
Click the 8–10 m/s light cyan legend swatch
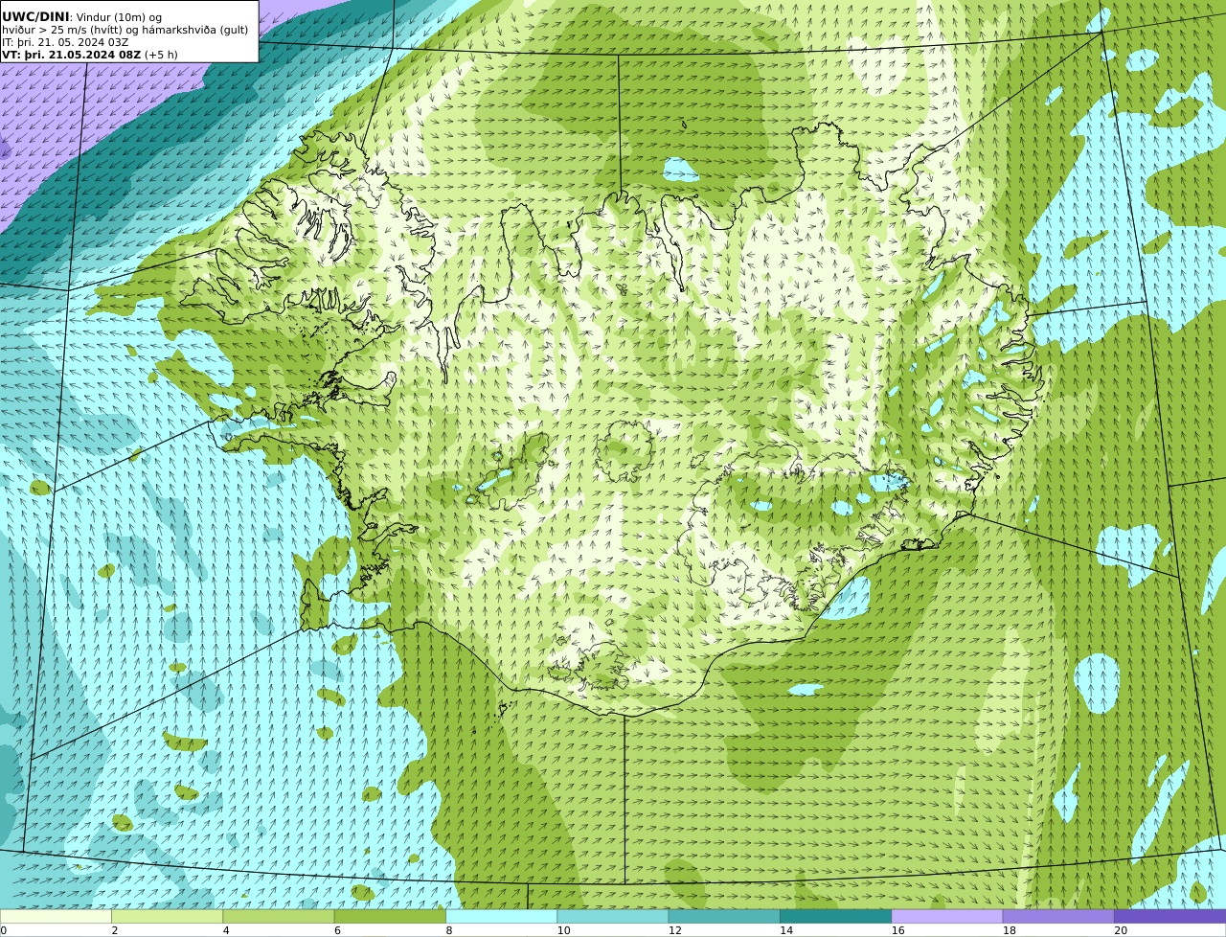tap(501, 917)
